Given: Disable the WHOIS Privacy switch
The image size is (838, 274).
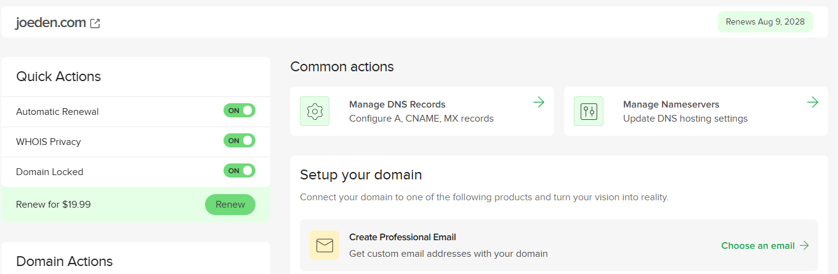Looking at the screenshot, I should [240, 141].
